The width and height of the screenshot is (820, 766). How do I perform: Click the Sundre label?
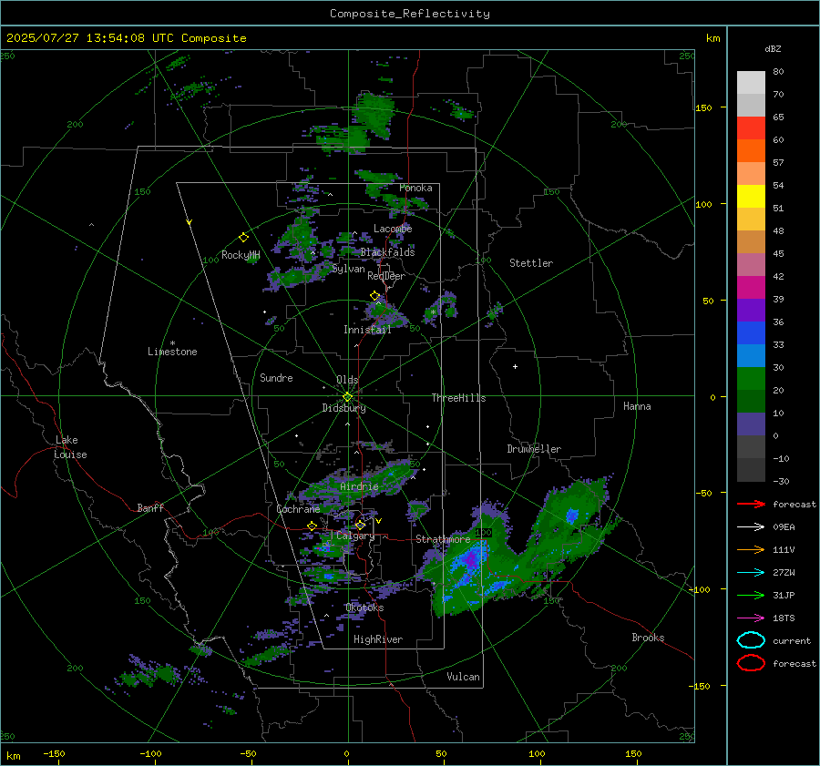[x=276, y=377]
